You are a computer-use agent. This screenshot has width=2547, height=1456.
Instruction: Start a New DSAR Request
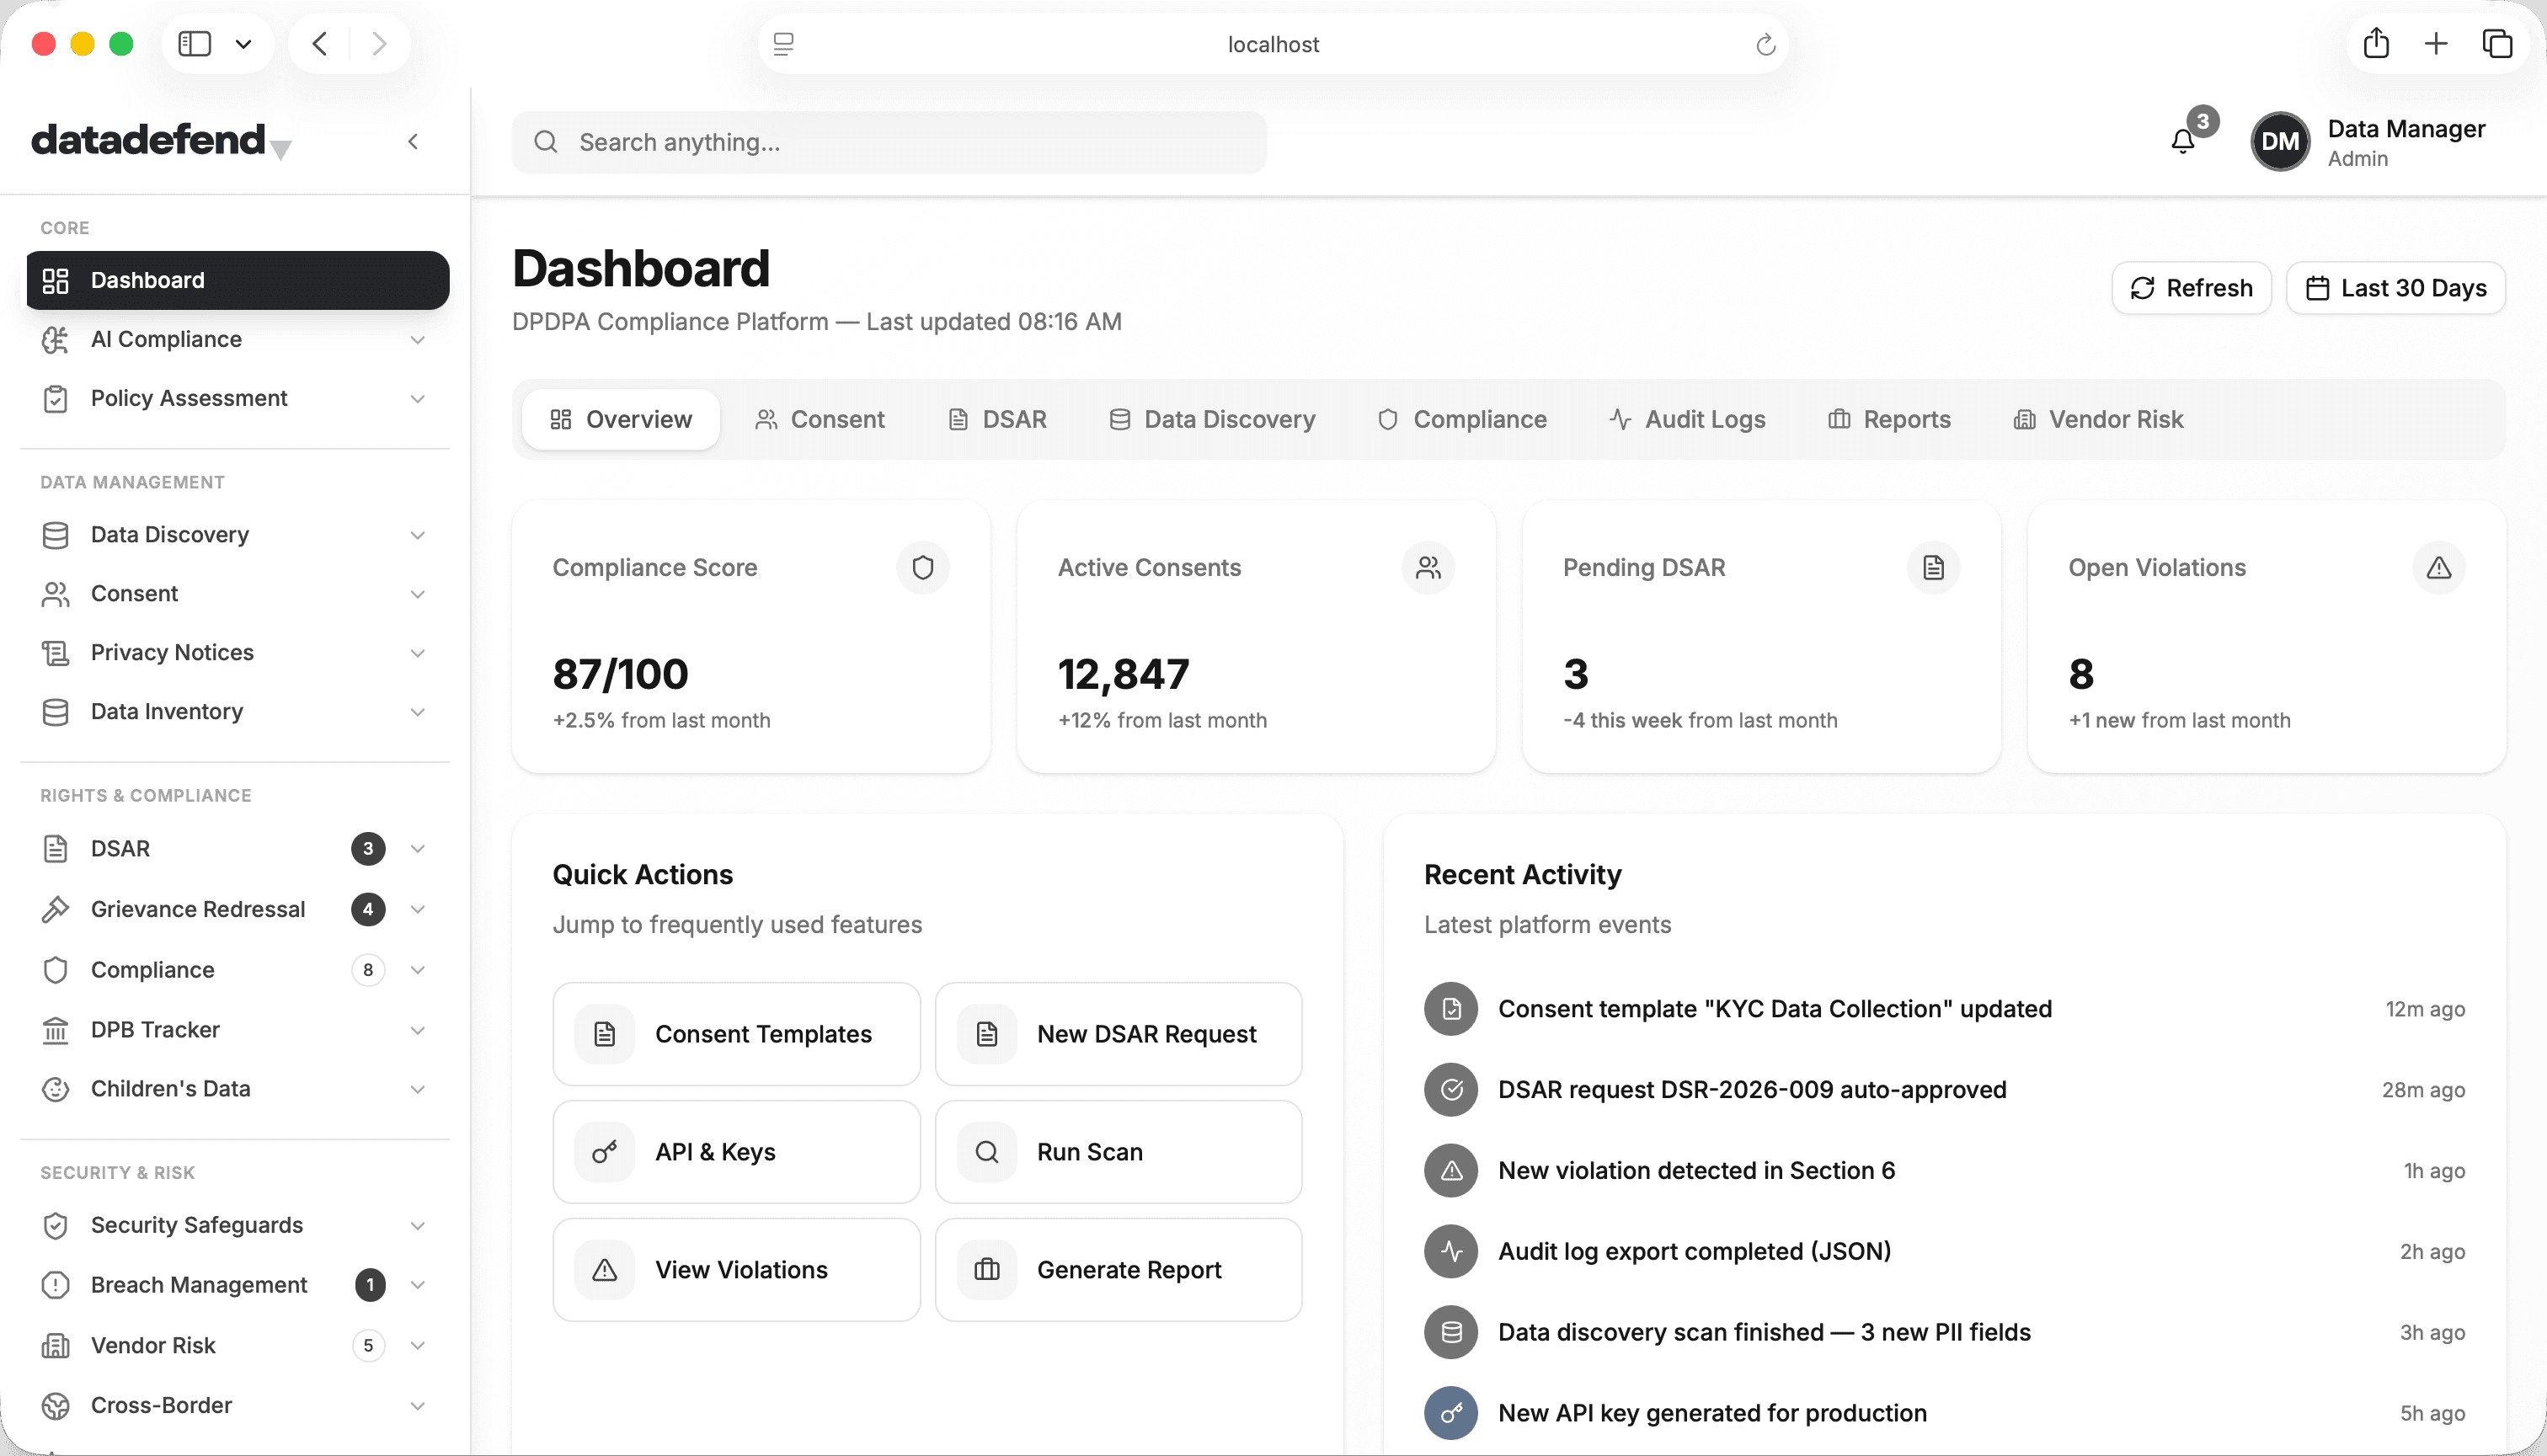(1118, 1034)
